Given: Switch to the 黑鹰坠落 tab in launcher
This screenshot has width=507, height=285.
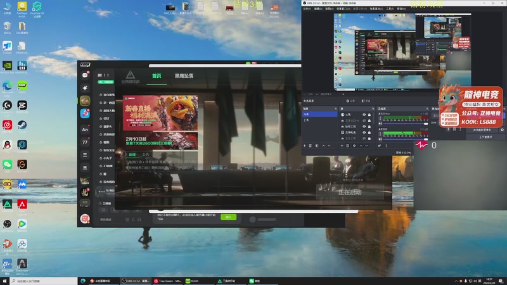Looking at the screenshot, I should [184, 76].
